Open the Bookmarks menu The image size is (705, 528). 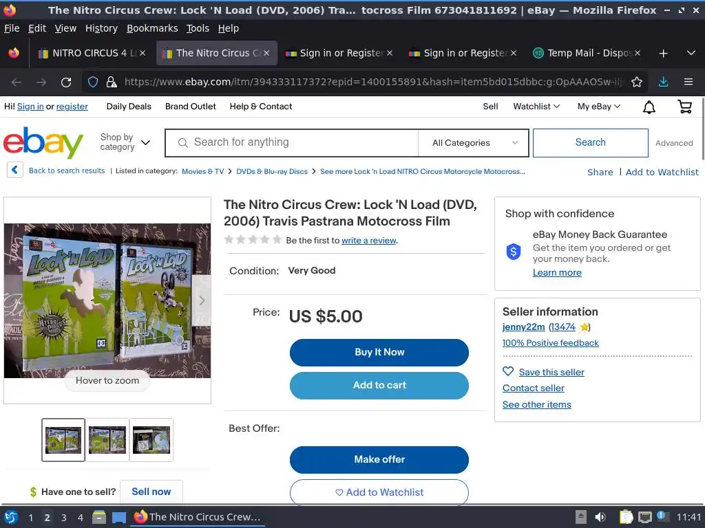pyautogui.click(x=152, y=28)
